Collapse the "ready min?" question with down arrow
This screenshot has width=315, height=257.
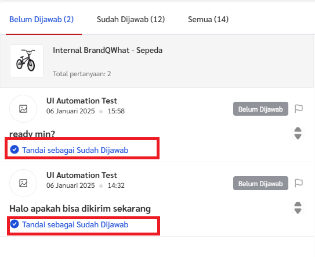[298, 137]
